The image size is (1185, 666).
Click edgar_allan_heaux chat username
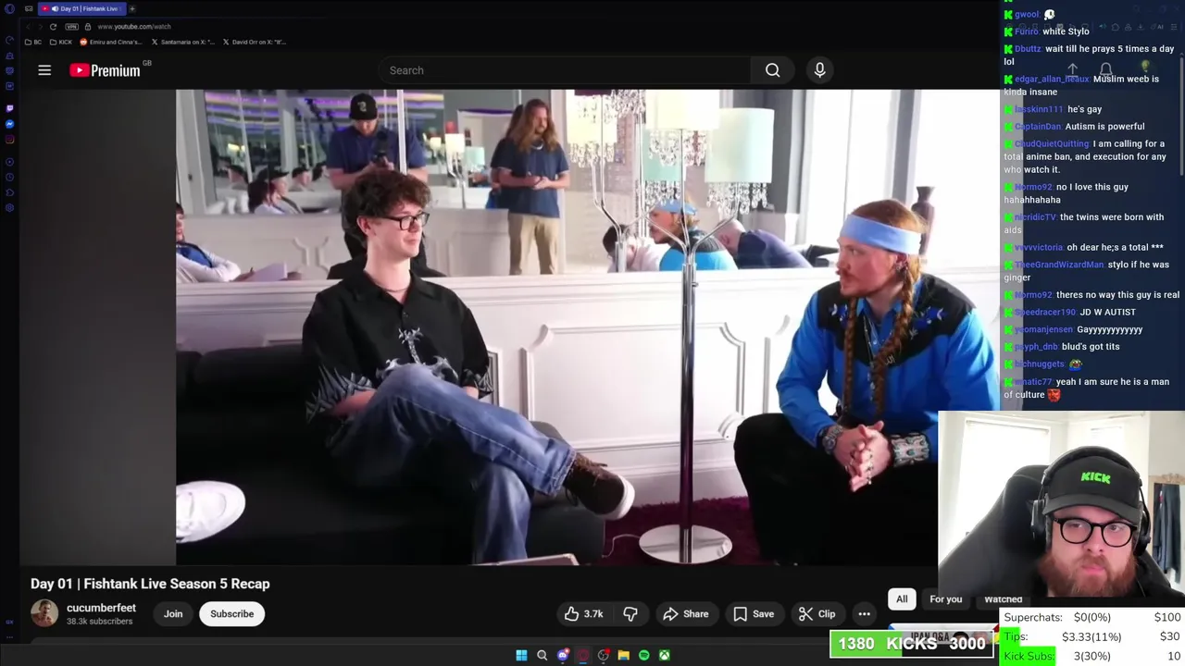1052,79
